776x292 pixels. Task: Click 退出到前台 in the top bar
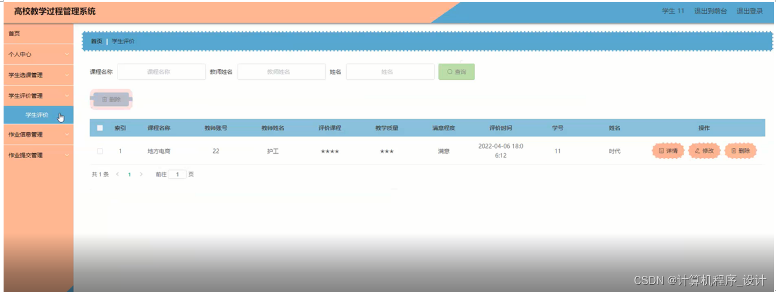coord(710,11)
